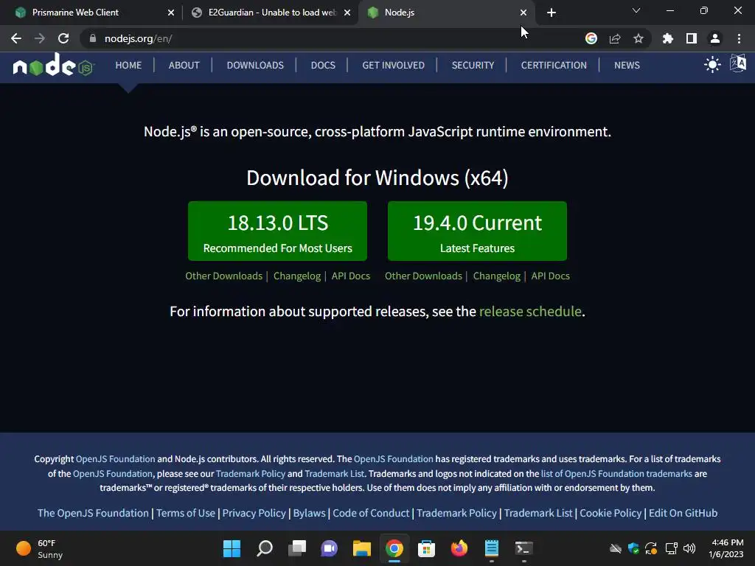Open the Cookie Policy footer link
Viewport: 755px width, 566px height.
tap(610, 513)
